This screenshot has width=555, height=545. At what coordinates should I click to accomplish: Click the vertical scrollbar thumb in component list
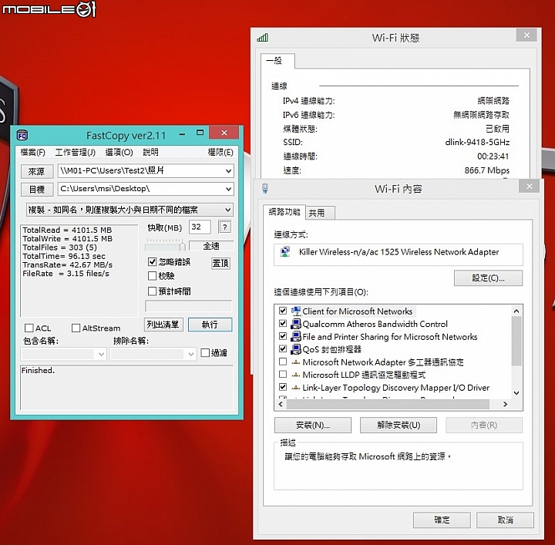click(x=516, y=341)
